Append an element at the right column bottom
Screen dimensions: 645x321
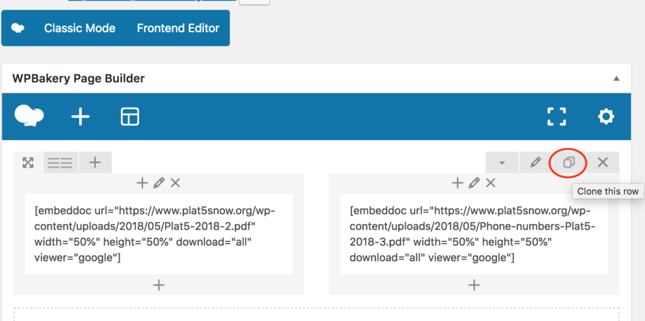(474, 285)
